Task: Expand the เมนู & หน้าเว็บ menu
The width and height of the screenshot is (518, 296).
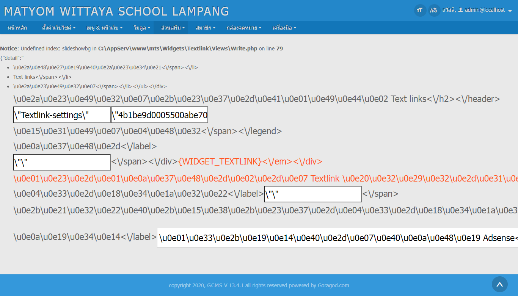Action: pos(104,28)
